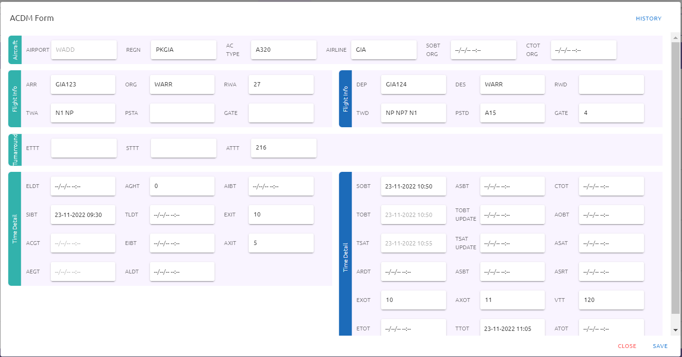
Task: Click the CLOSE button
Action: (627, 346)
